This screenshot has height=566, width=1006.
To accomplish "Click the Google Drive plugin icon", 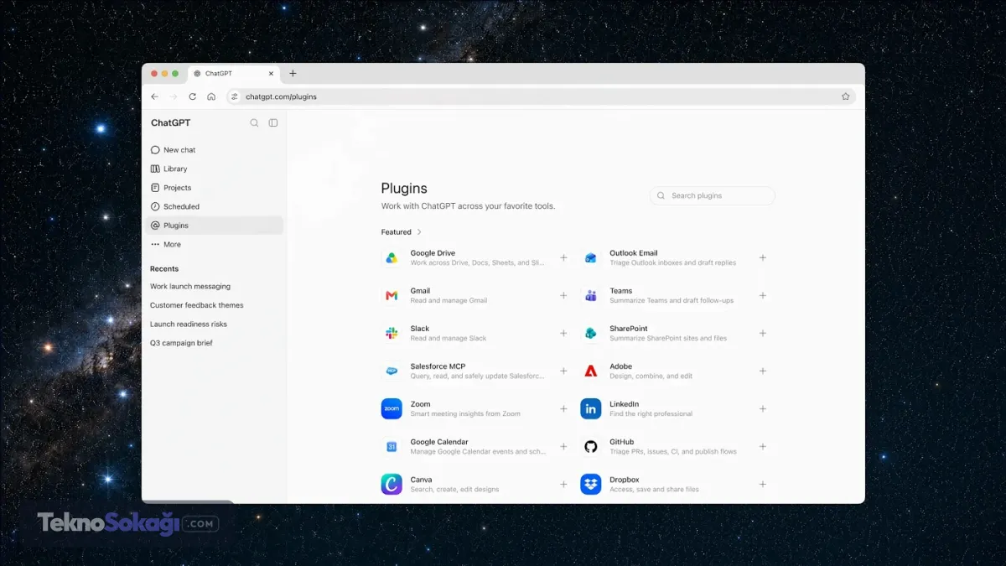I will pos(392,257).
